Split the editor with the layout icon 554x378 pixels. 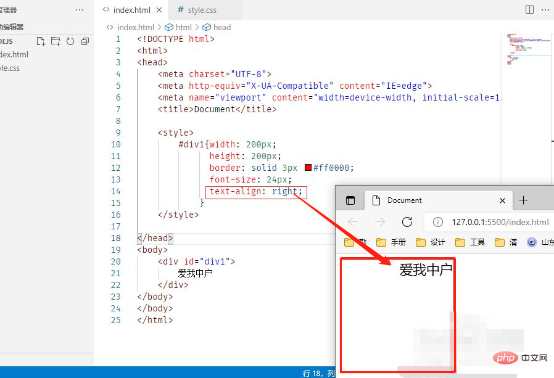529,9
